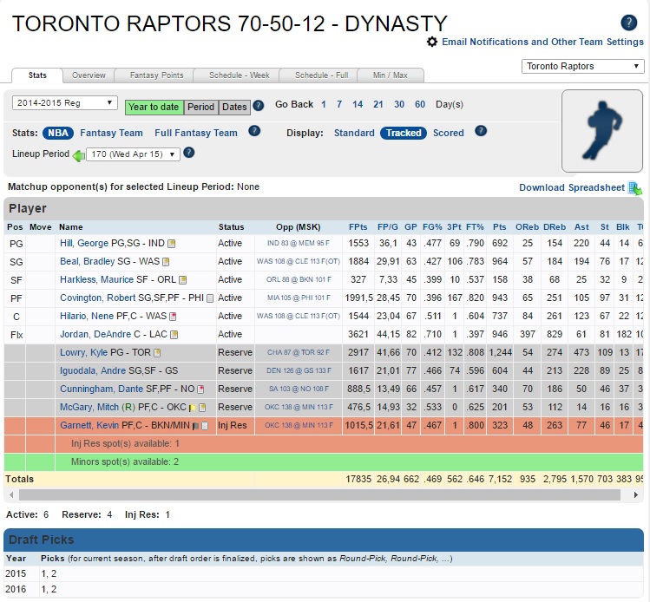Open Kyle Lowry player note icon
This screenshot has width=650, height=602.
click(x=157, y=353)
